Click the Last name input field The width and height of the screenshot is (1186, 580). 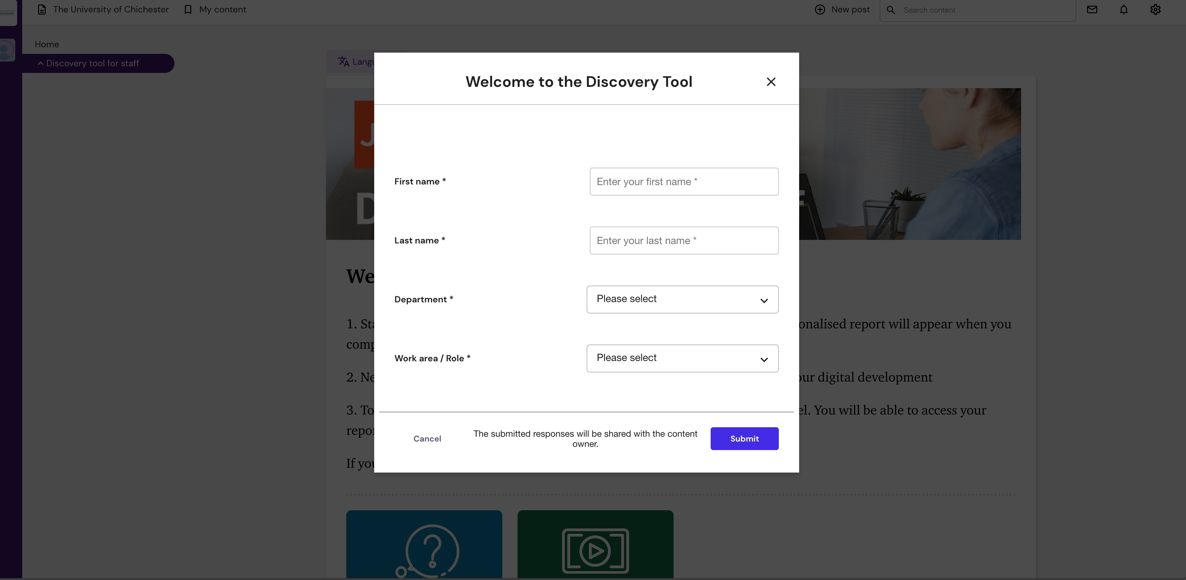684,240
